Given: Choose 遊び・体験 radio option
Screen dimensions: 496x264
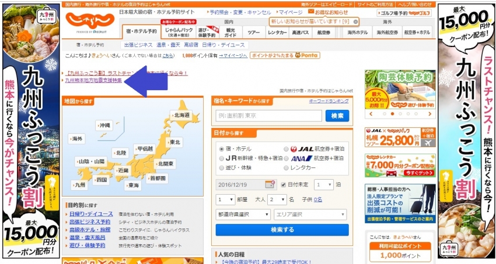Looking at the screenshot, I should pyautogui.click(x=221, y=168).
